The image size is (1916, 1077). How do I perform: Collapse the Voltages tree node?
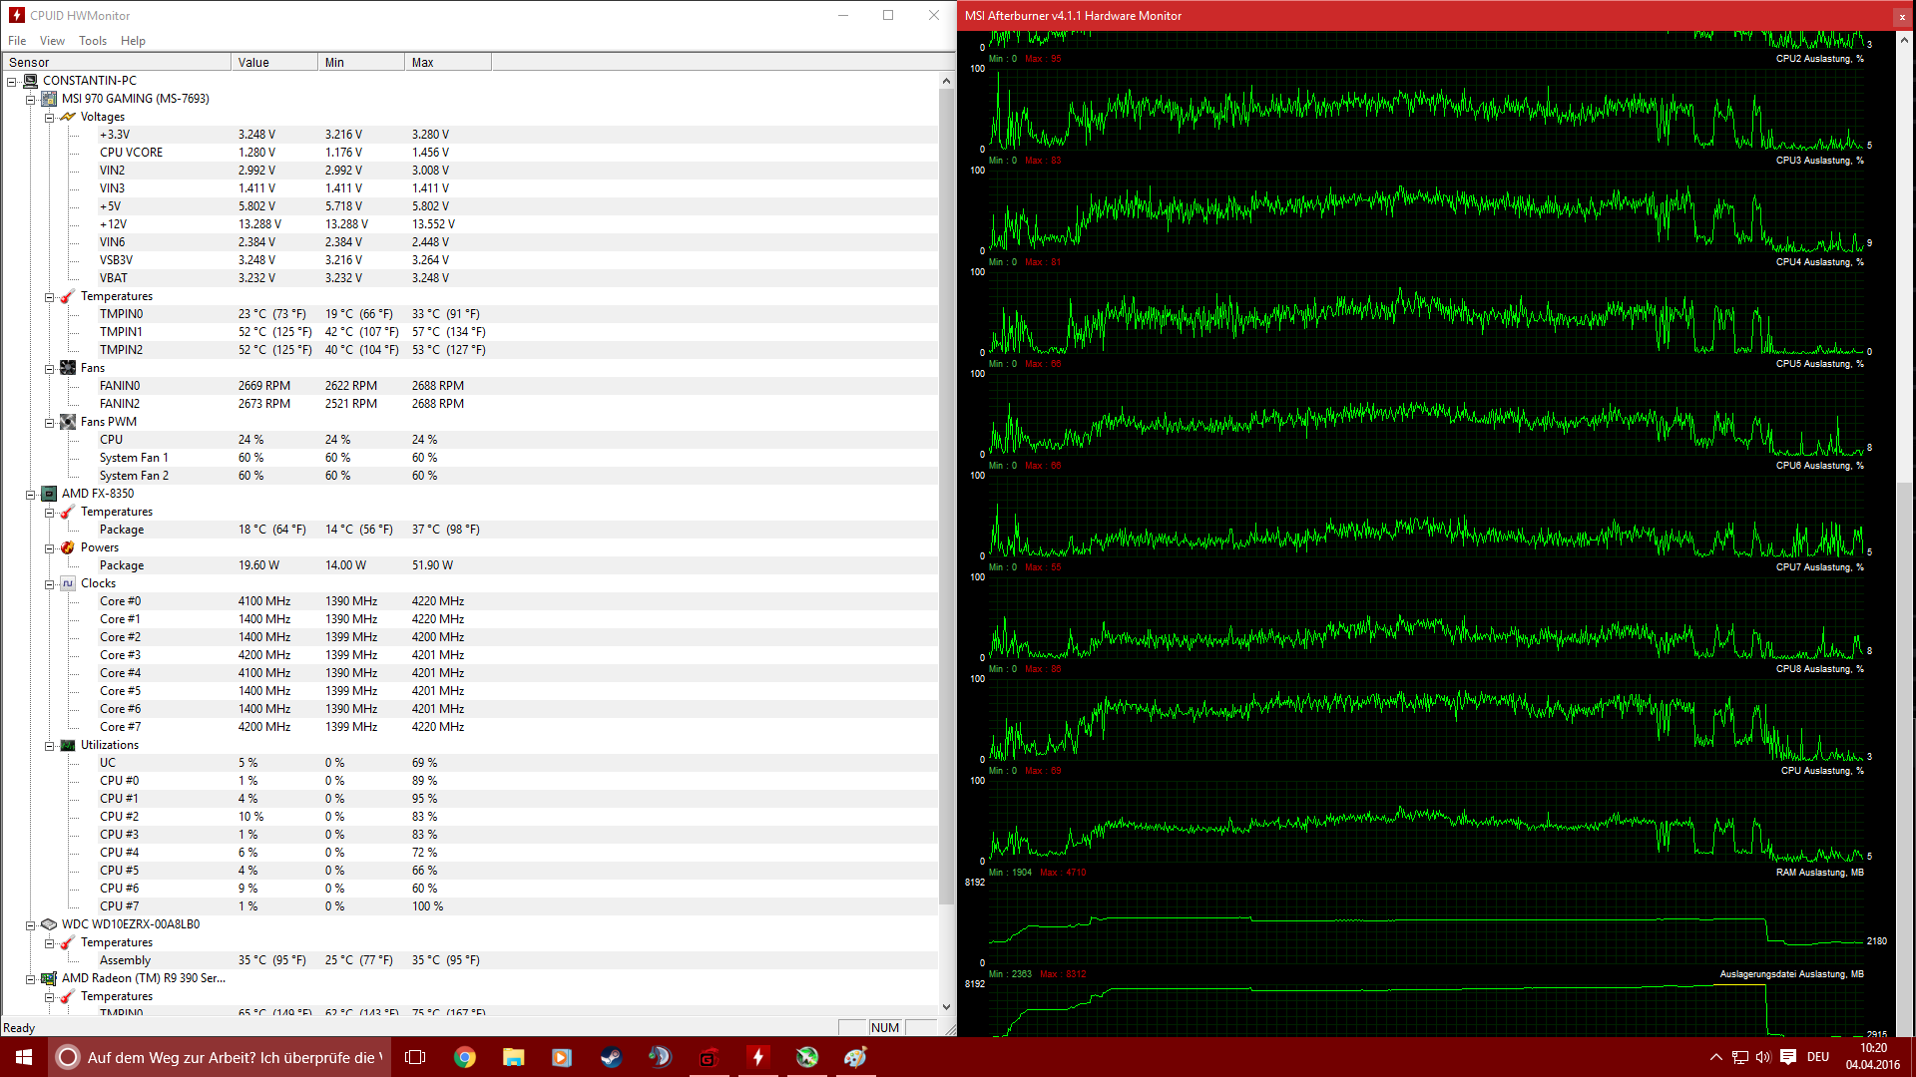(49, 118)
